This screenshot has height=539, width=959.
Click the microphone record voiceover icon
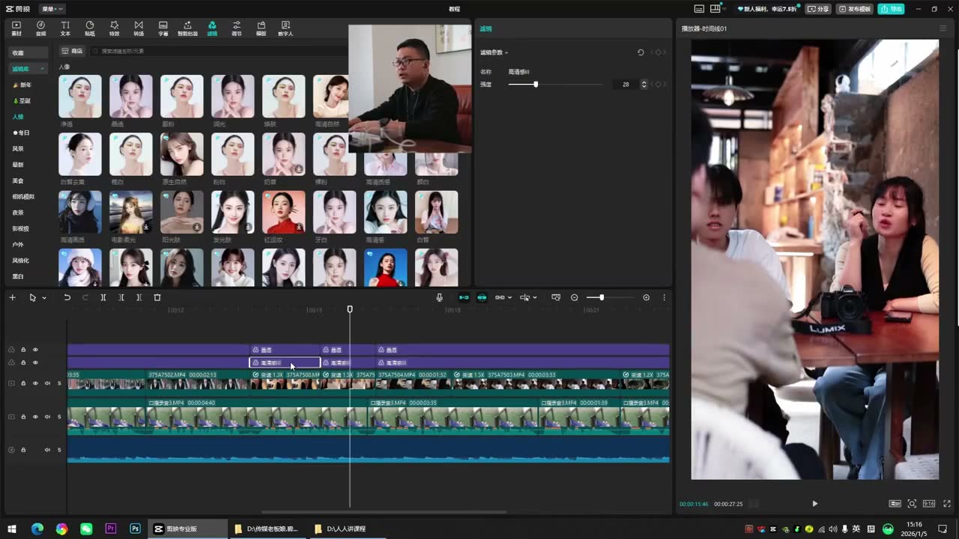(x=440, y=297)
